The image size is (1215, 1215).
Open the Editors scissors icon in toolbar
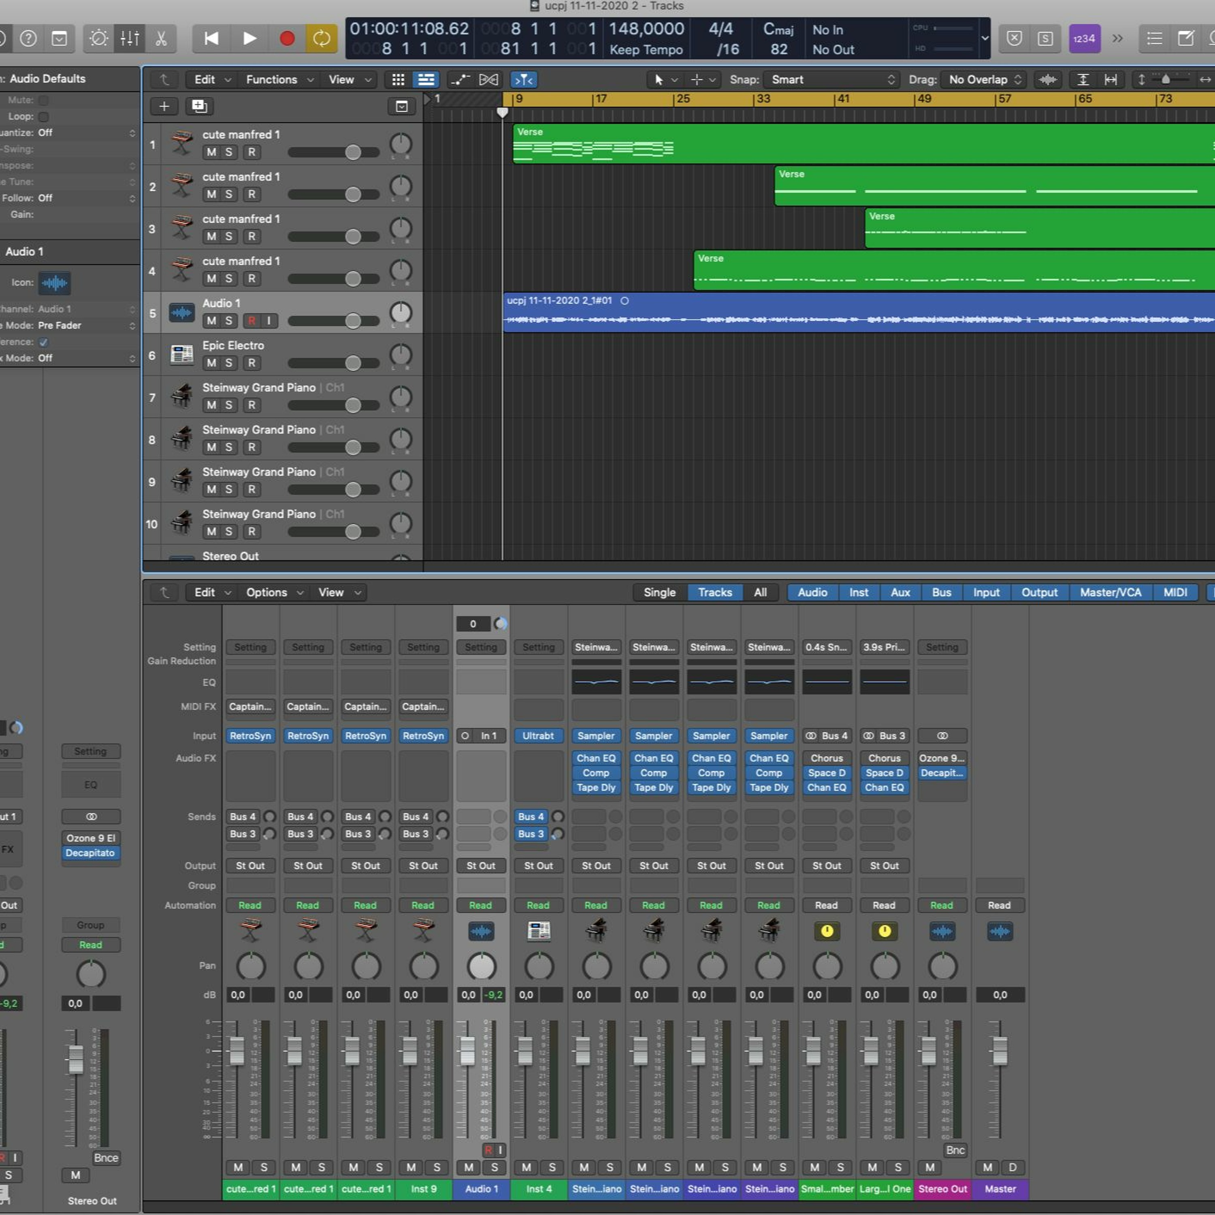tap(161, 38)
